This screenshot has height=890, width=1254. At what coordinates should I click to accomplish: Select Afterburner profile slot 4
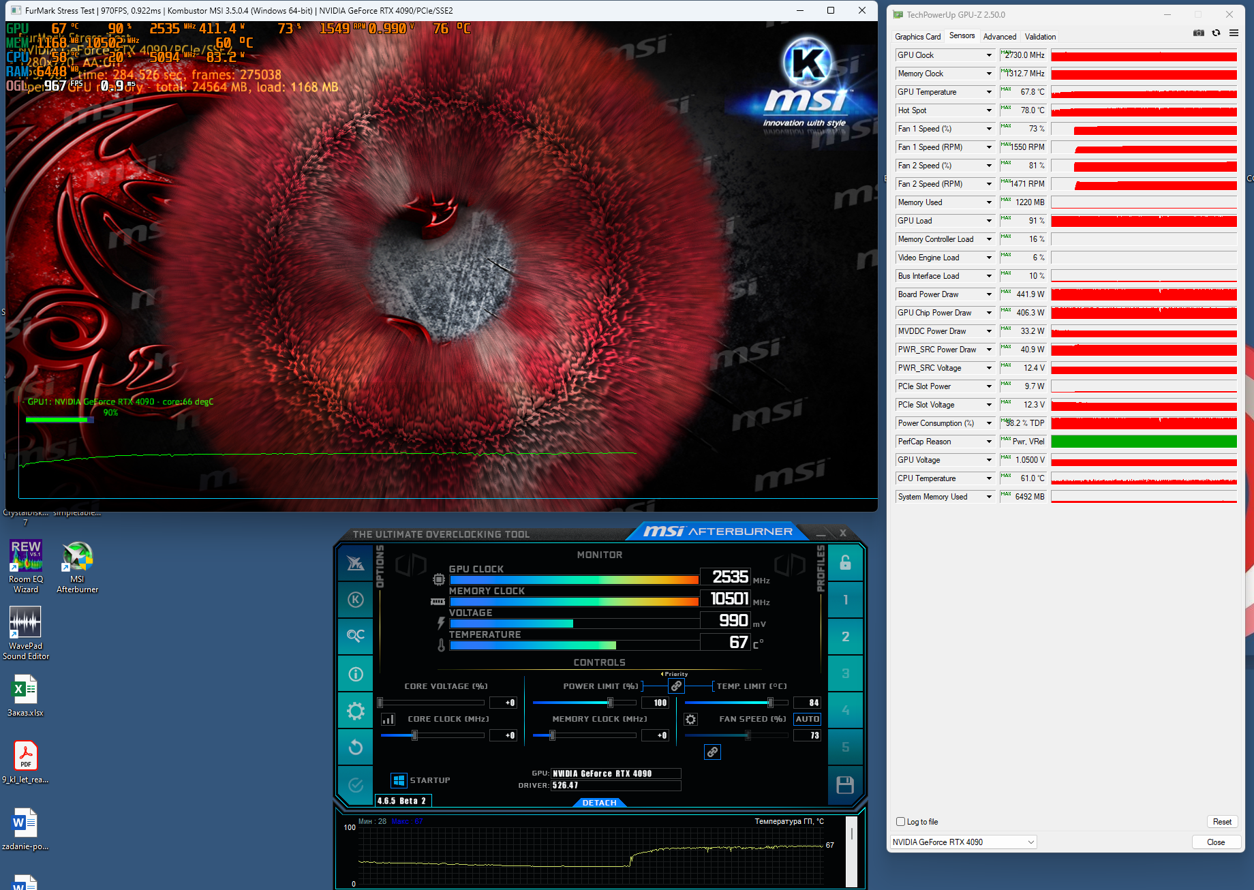(x=845, y=710)
